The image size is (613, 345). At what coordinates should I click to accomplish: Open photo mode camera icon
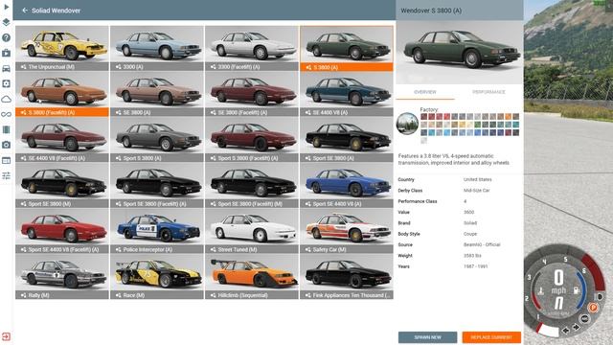[x=7, y=145]
